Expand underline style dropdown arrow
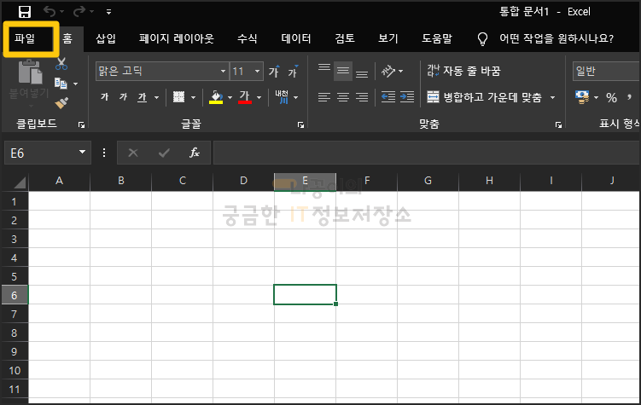 (x=156, y=97)
